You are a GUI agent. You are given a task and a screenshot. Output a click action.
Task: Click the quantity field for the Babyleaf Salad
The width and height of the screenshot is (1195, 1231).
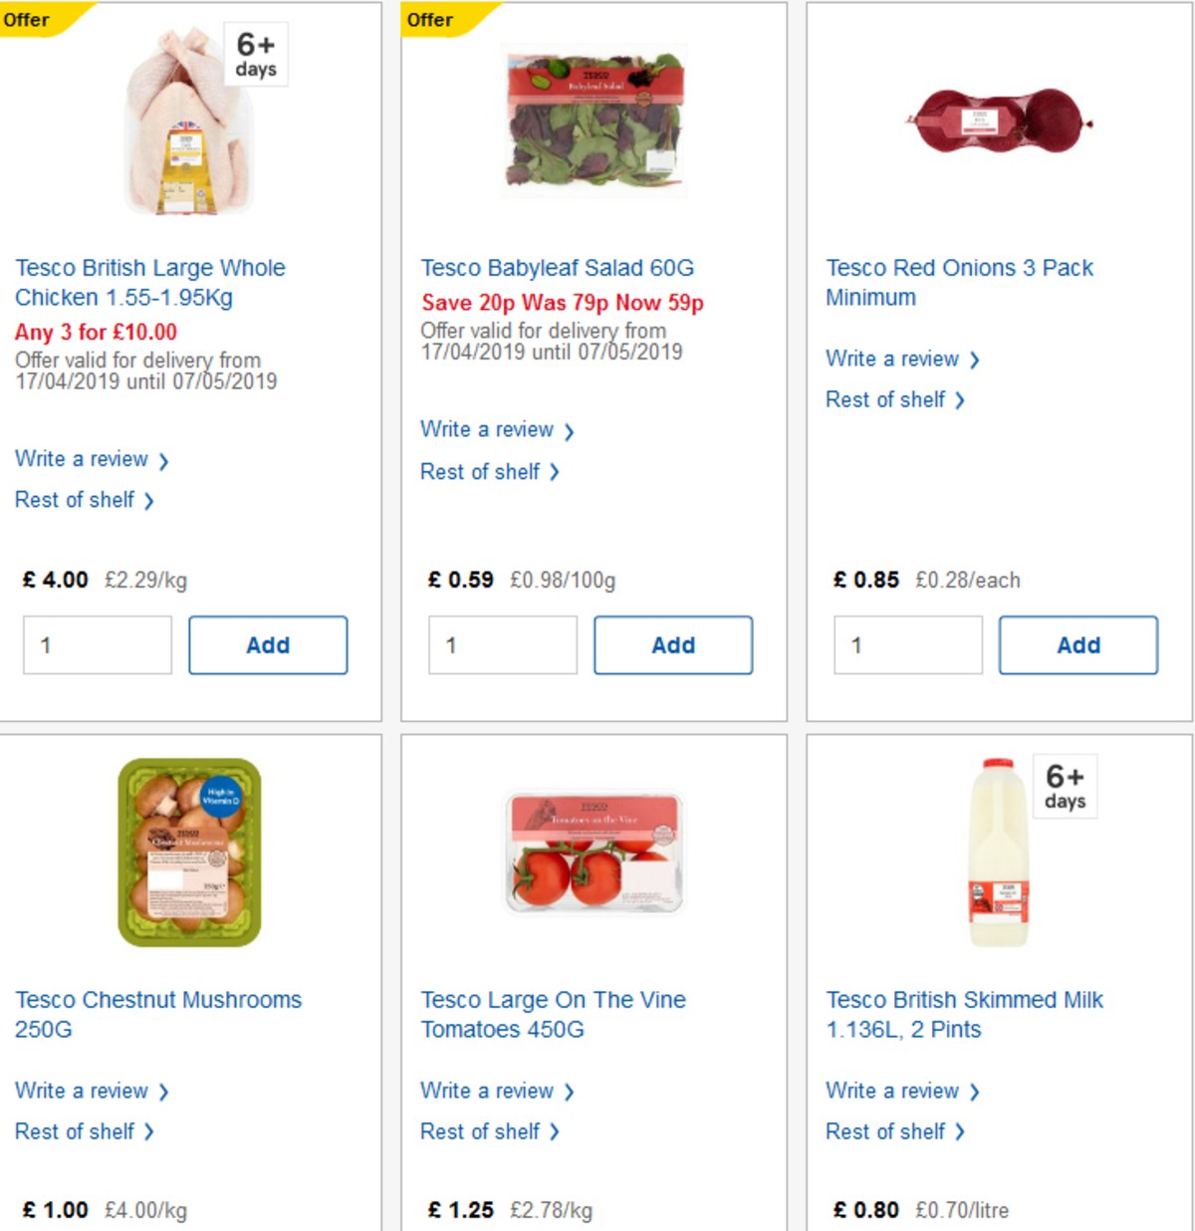502,644
